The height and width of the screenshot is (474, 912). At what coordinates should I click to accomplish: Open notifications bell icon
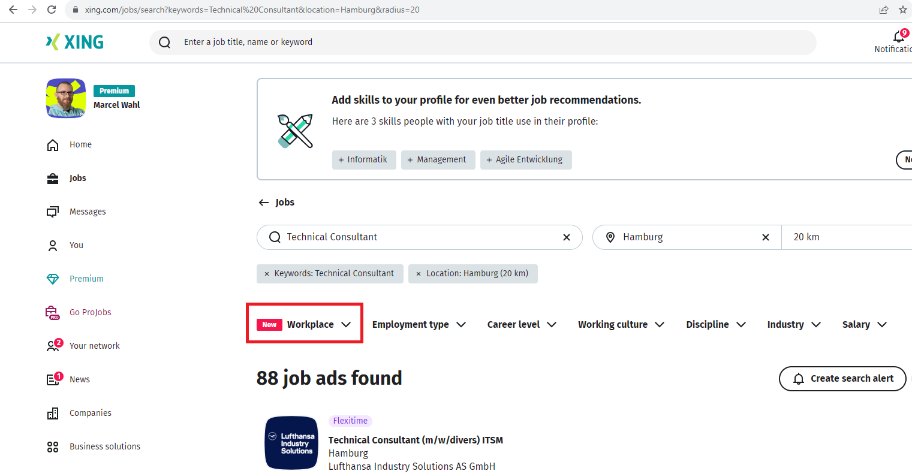tap(898, 37)
